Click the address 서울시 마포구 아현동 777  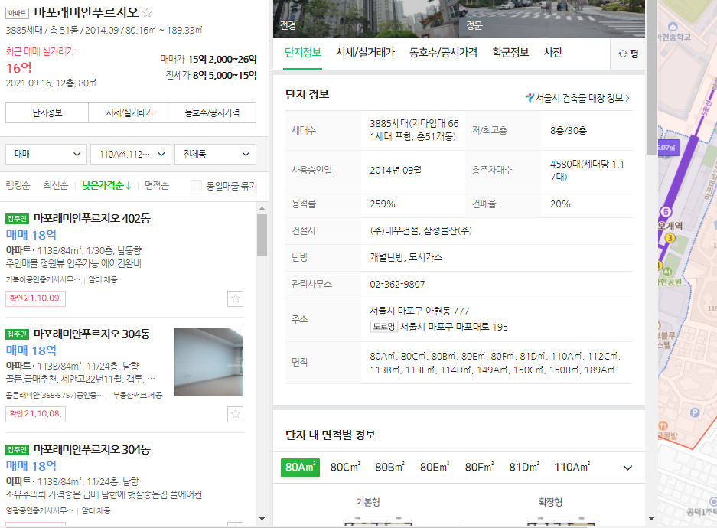(x=419, y=311)
